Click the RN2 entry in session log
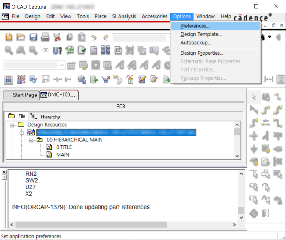Image resolution: width=286 pixels, height=240 pixels. [x=31, y=174]
